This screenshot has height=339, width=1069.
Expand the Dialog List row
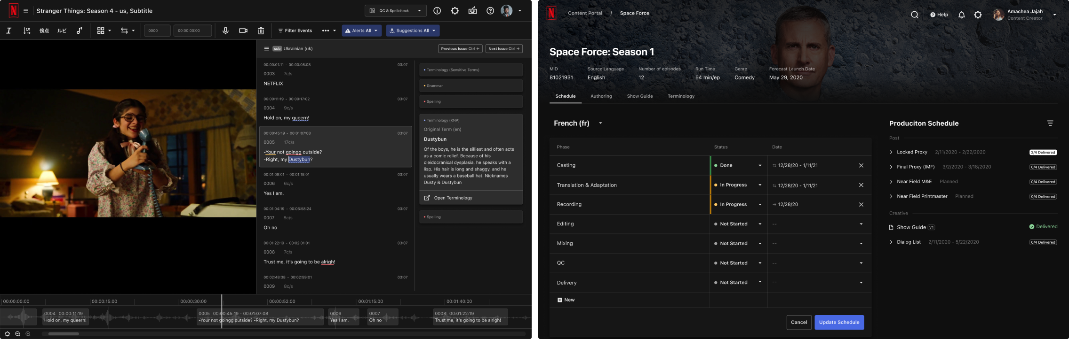891,242
